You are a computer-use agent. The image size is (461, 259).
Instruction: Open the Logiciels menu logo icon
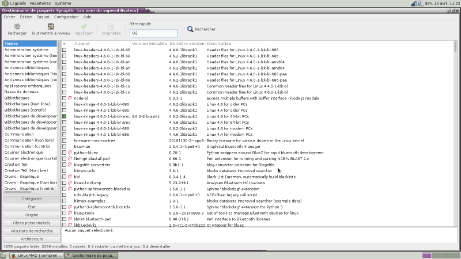coord(5,3)
